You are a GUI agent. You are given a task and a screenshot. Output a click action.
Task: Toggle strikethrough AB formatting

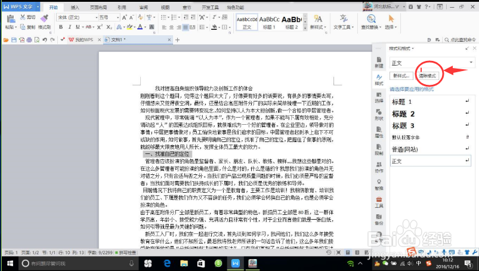88,27
